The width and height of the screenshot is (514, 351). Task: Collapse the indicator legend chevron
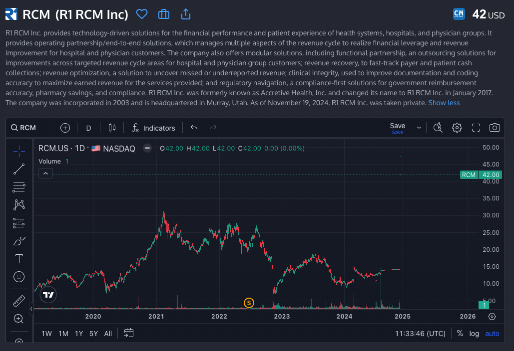coord(45,174)
